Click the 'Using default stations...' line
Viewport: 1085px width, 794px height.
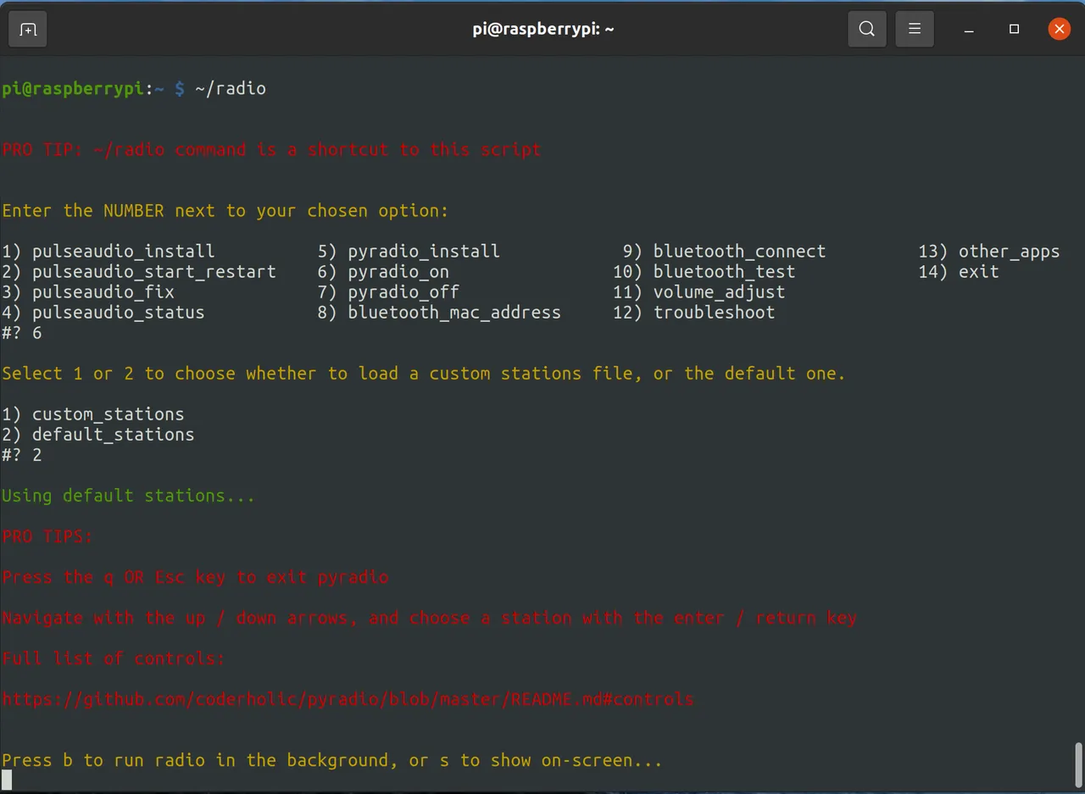128,496
